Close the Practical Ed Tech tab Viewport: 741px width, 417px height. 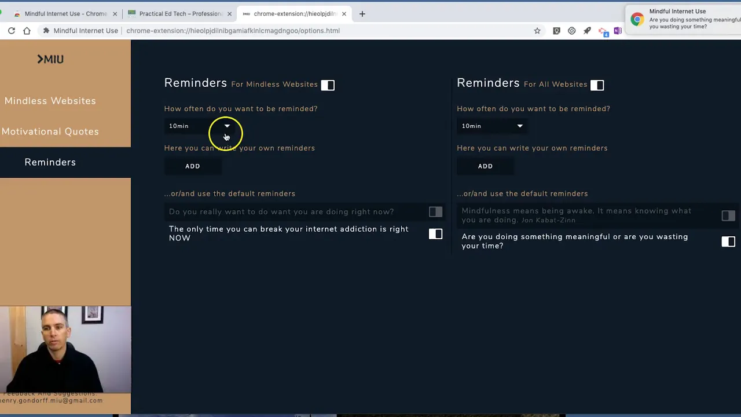click(229, 14)
